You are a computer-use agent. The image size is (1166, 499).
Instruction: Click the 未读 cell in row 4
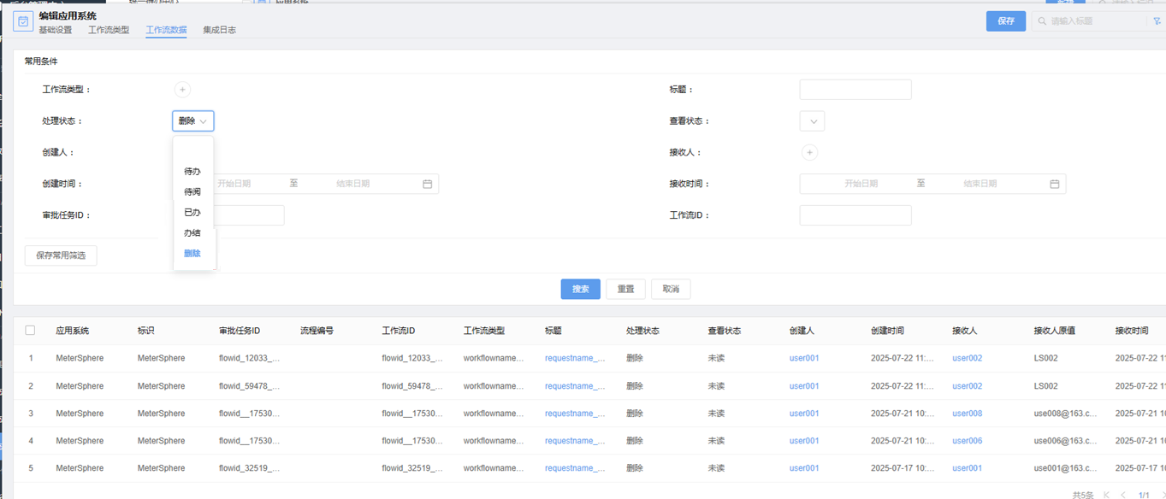716,441
